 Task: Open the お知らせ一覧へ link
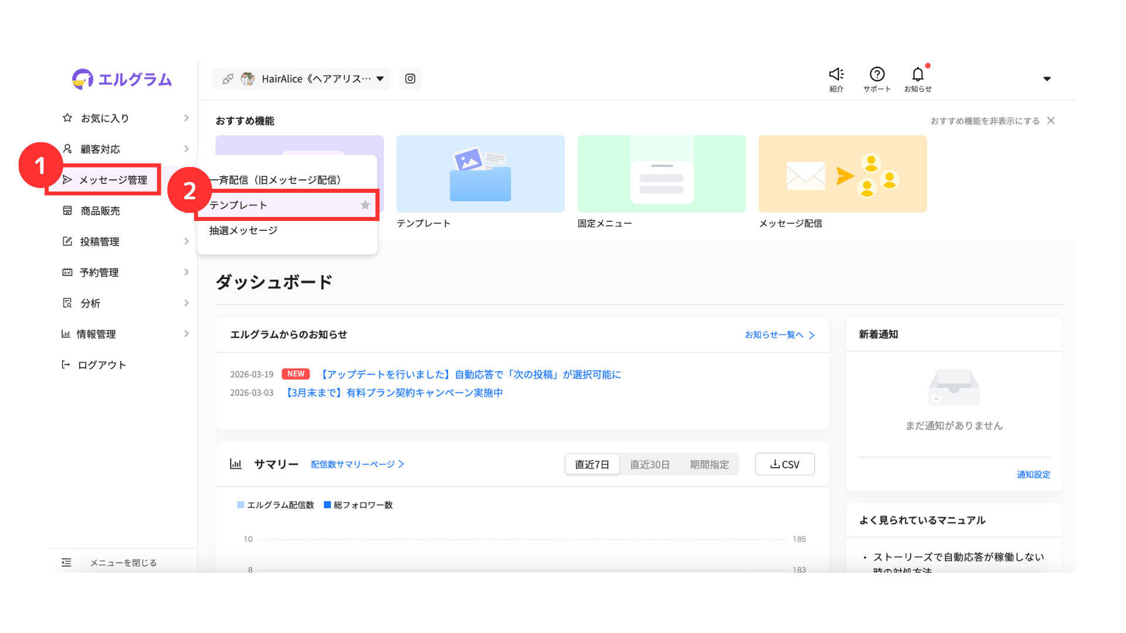tap(779, 335)
